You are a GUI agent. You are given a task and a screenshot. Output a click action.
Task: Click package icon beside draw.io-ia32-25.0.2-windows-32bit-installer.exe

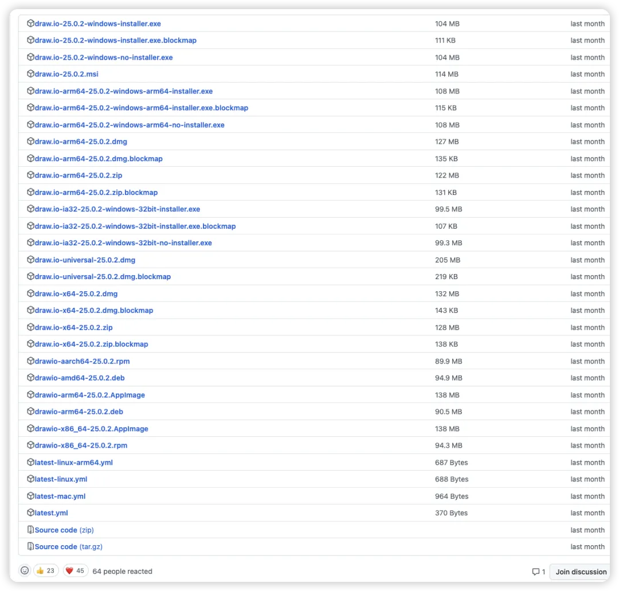click(30, 209)
